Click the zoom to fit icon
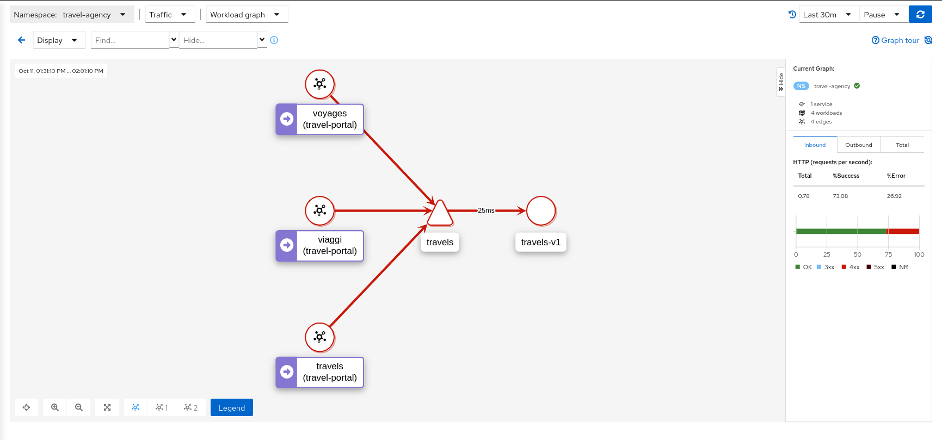This screenshot has height=440, width=942. (x=107, y=407)
